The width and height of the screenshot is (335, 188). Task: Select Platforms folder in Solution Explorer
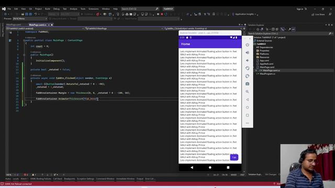pyautogui.click(x=264, y=54)
